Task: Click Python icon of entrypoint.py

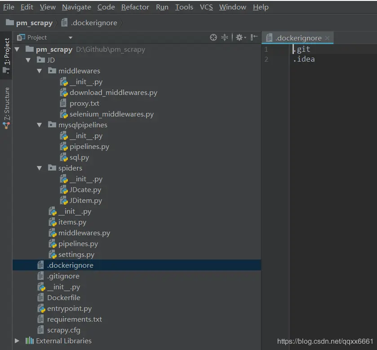Action: tap(41, 308)
